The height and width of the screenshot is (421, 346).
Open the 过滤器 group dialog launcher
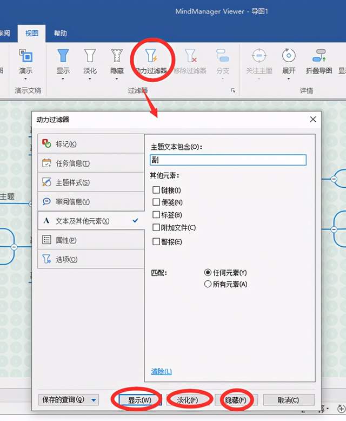pyautogui.click(x=233, y=91)
